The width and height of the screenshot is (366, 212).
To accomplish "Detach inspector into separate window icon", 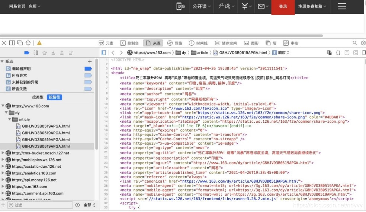I will point(20,43).
